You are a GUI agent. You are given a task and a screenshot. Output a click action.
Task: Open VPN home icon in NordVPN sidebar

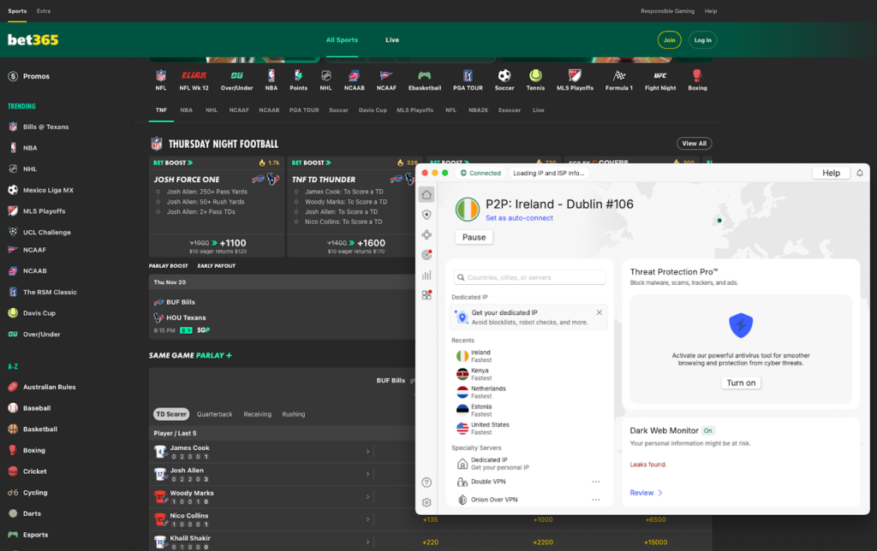click(x=427, y=194)
